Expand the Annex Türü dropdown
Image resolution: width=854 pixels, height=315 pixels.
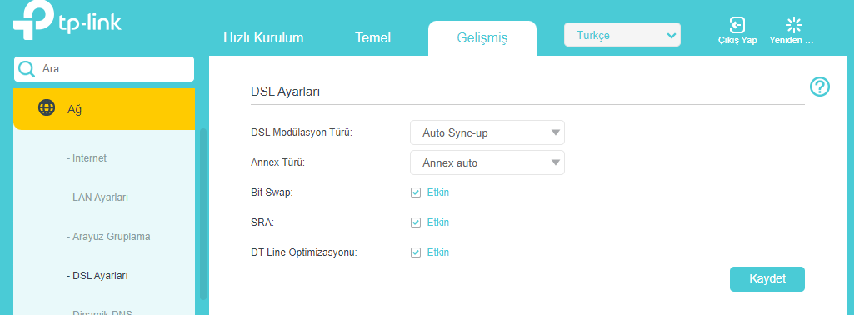(x=487, y=162)
